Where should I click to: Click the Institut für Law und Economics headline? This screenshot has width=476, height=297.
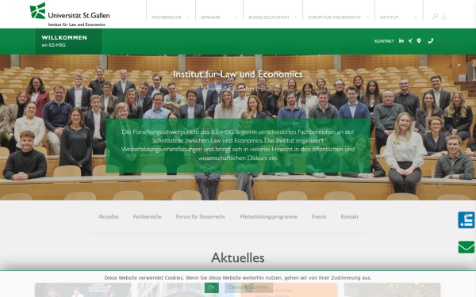point(238,74)
